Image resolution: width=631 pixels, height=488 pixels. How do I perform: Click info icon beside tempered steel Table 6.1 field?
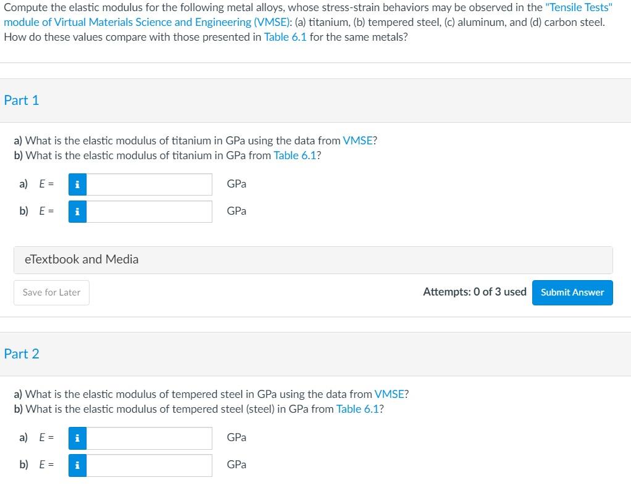pos(77,465)
